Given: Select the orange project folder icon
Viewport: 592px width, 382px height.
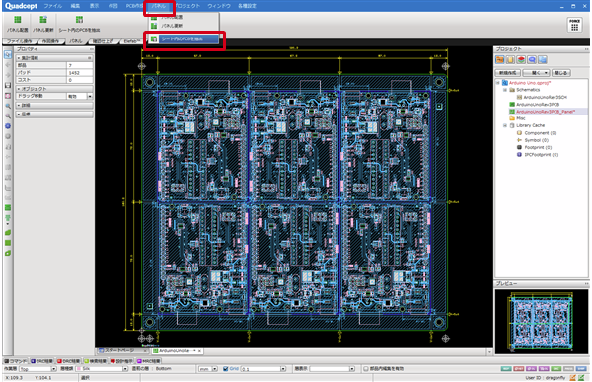Looking at the screenshot, I should coord(500,59).
